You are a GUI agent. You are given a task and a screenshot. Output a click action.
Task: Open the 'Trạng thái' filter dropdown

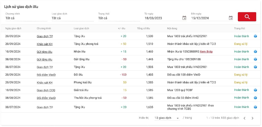pyautogui.click(x=119, y=18)
